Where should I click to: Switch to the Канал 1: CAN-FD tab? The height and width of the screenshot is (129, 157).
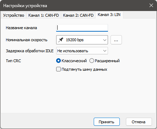coord(44,15)
